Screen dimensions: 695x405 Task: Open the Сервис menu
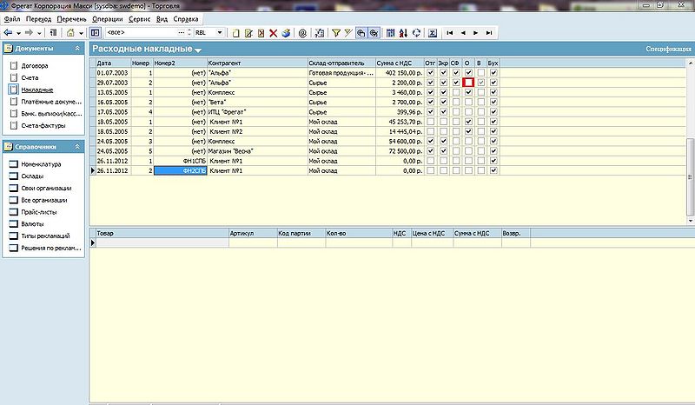tap(140, 19)
